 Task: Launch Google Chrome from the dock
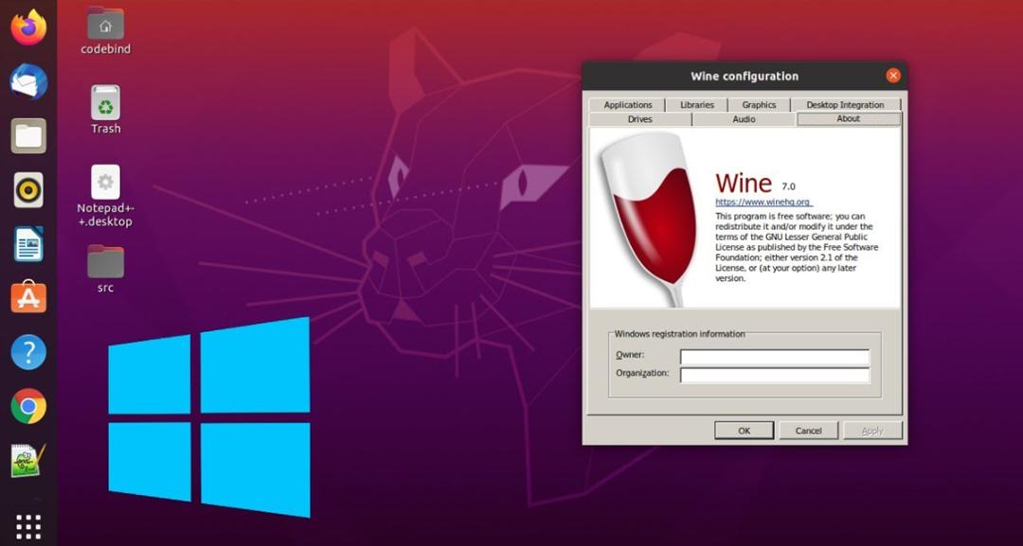pos(28,407)
